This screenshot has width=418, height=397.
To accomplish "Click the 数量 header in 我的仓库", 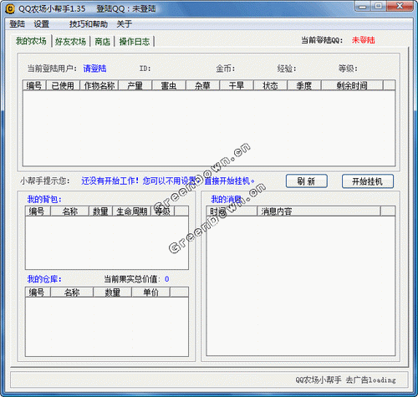I will point(112,293).
